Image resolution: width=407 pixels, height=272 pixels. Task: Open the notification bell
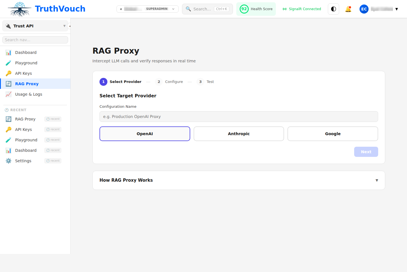tap(348, 9)
